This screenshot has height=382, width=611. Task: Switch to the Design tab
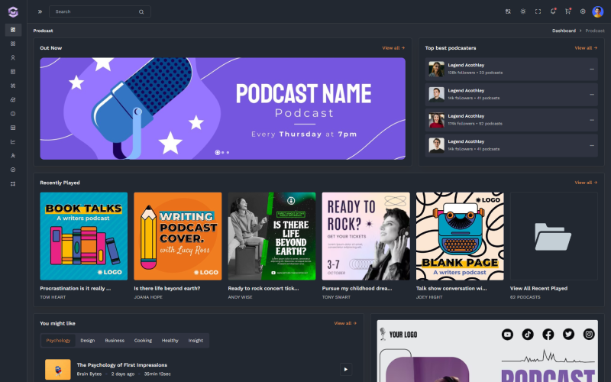[88, 340]
